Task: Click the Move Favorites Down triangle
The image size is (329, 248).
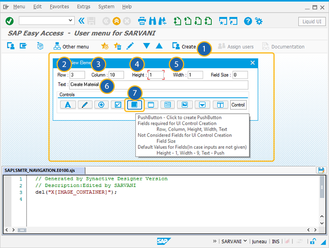Action: click(x=146, y=46)
